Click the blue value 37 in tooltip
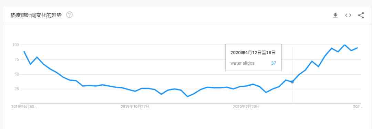This screenshot has height=129, width=372. tap(273, 63)
